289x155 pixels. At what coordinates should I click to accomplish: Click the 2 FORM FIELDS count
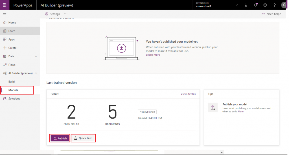click(71, 115)
